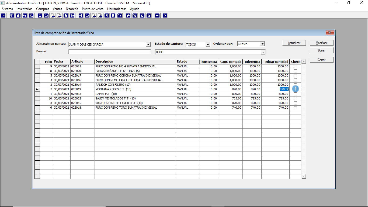Click the tree-list icon left of the two-people icon

click(72, 16)
